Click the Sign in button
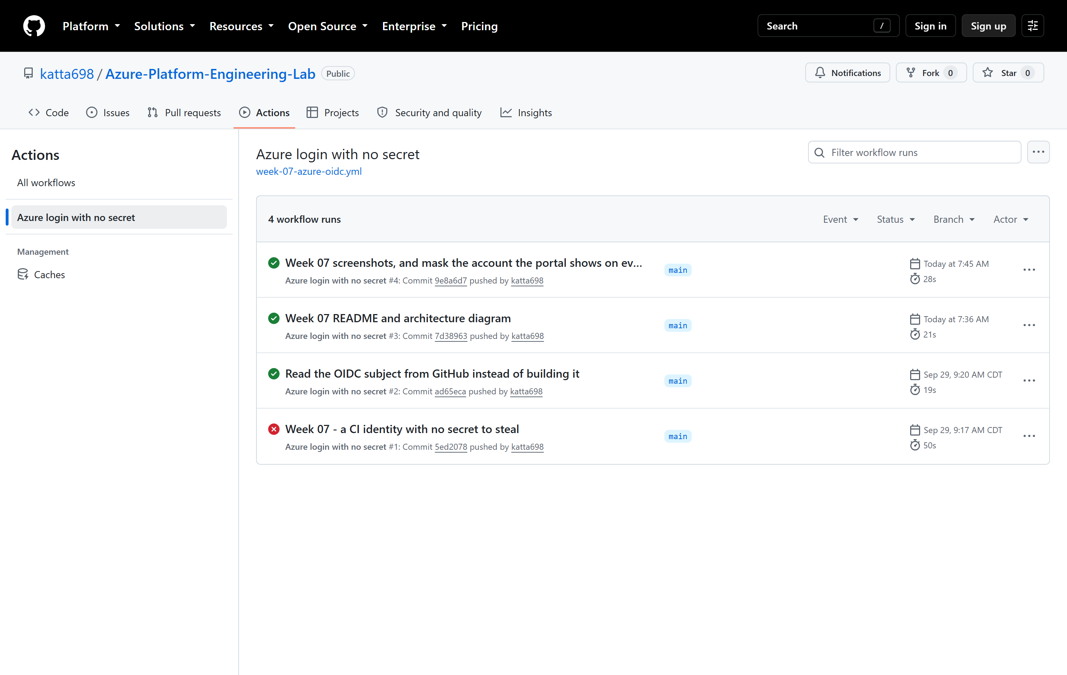Viewport: 1067px width, 675px height. point(930,26)
